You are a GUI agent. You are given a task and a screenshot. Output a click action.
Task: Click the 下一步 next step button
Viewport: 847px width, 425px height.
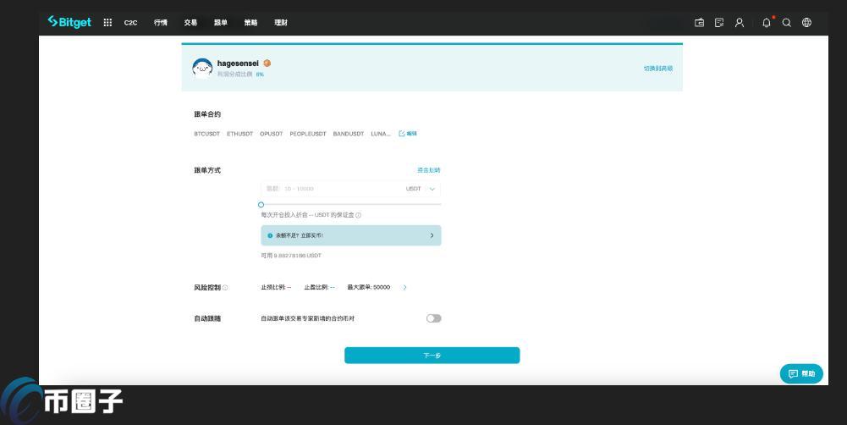pos(432,356)
